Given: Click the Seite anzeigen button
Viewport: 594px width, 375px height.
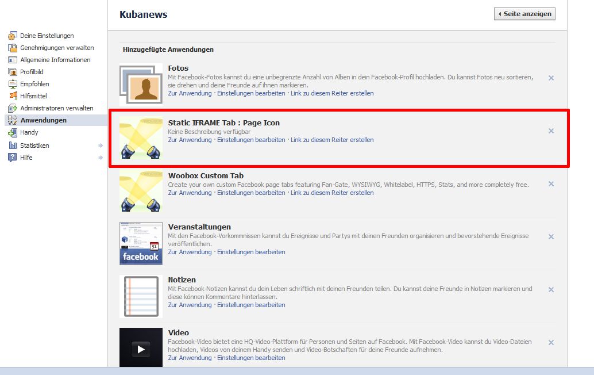Looking at the screenshot, I should (x=524, y=14).
